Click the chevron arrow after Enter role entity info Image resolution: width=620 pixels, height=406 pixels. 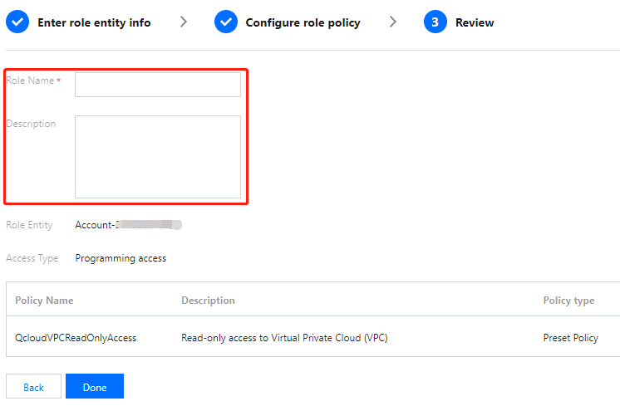tap(184, 22)
